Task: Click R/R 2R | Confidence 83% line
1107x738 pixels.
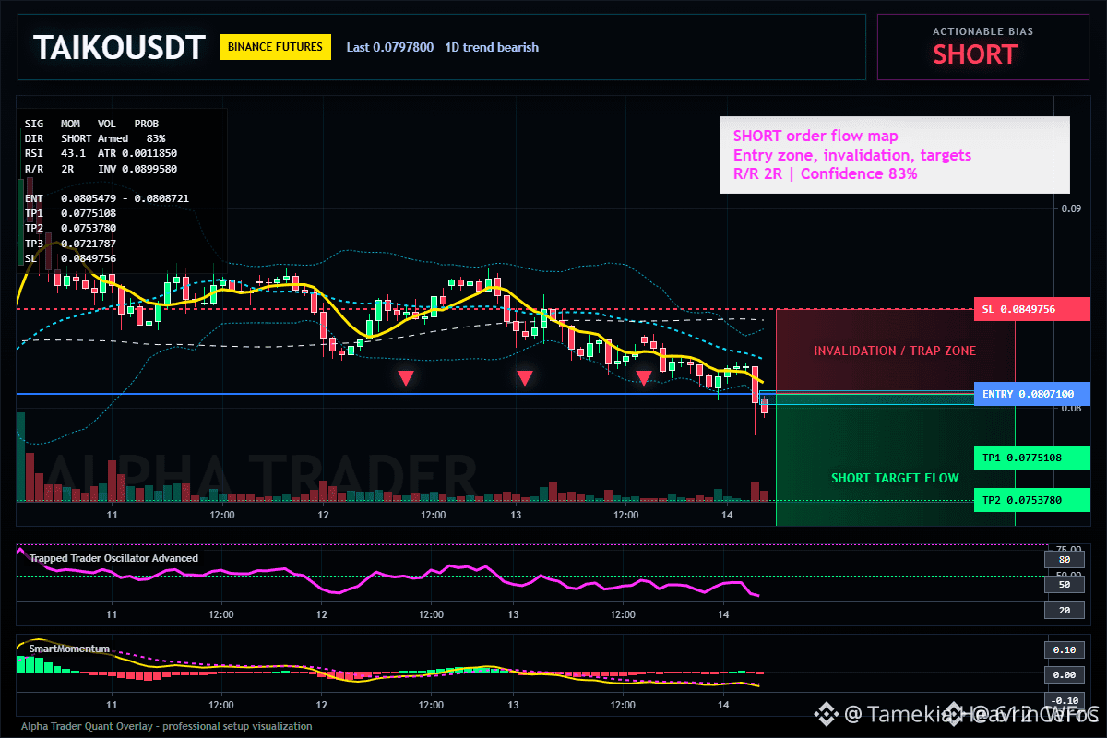Action: pos(826,173)
